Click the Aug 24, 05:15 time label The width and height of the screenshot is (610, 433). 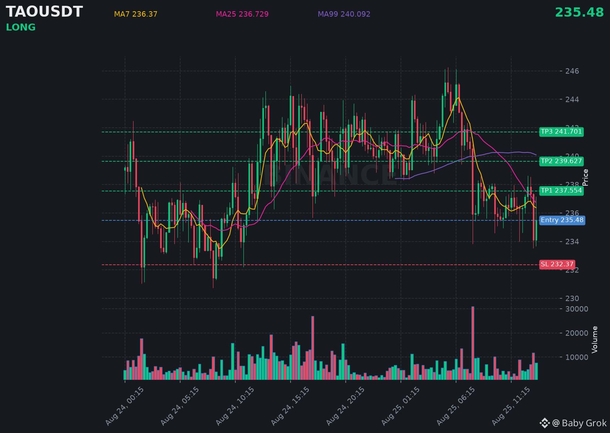tap(180, 406)
